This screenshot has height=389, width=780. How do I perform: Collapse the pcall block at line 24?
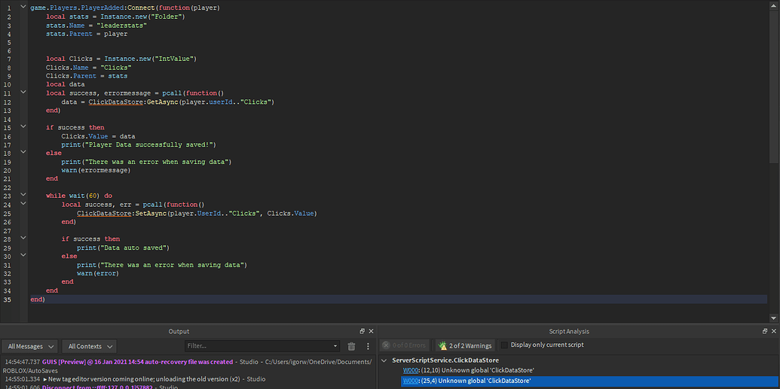tap(23, 204)
